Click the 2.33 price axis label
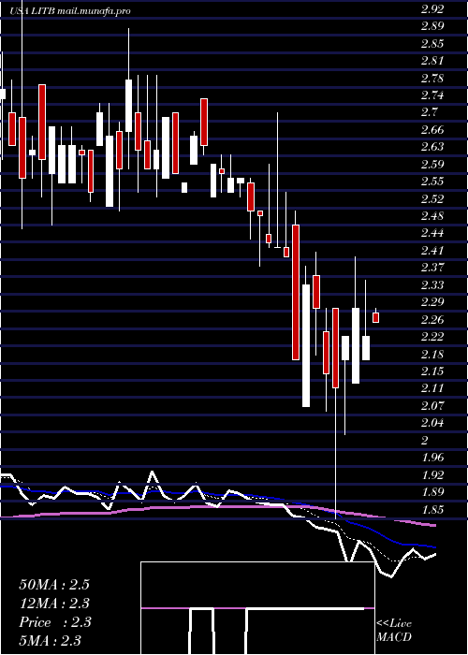The height and width of the screenshot is (655, 468). [432, 284]
